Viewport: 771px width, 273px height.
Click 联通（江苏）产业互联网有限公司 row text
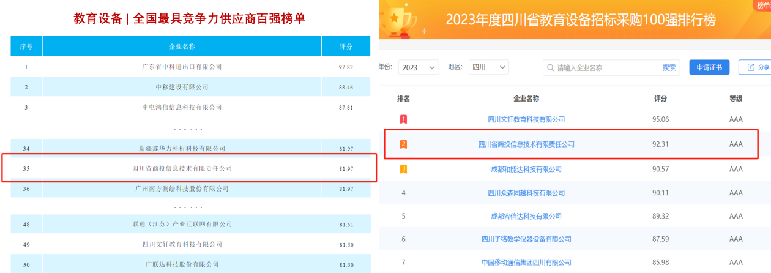(x=182, y=225)
